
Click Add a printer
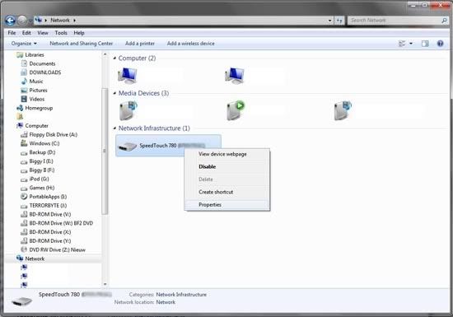coord(140,44)
